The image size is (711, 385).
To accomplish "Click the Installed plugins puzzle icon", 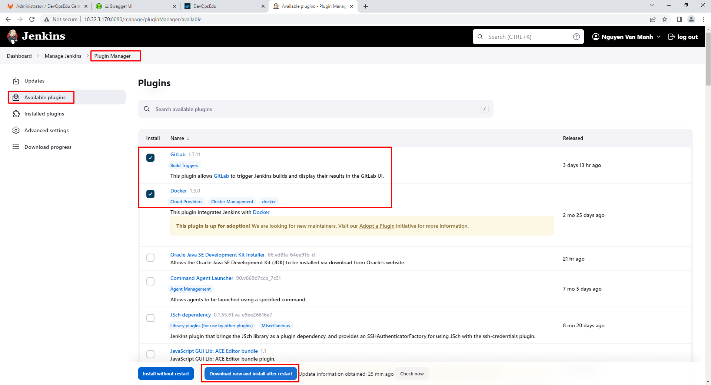I will [16, 114].
